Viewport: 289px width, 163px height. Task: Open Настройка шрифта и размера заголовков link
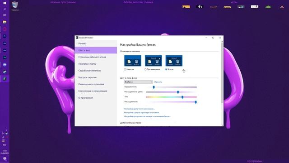142,113
